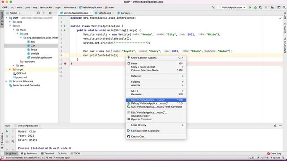This screenshot has height=161, width=287.
Task: Click the Build project hammer icon
Action: pos(213,8)
